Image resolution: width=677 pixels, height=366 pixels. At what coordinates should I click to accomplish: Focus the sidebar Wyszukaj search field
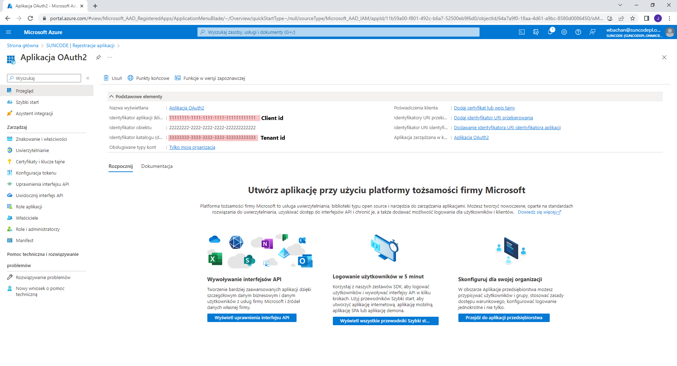(44, 78)
